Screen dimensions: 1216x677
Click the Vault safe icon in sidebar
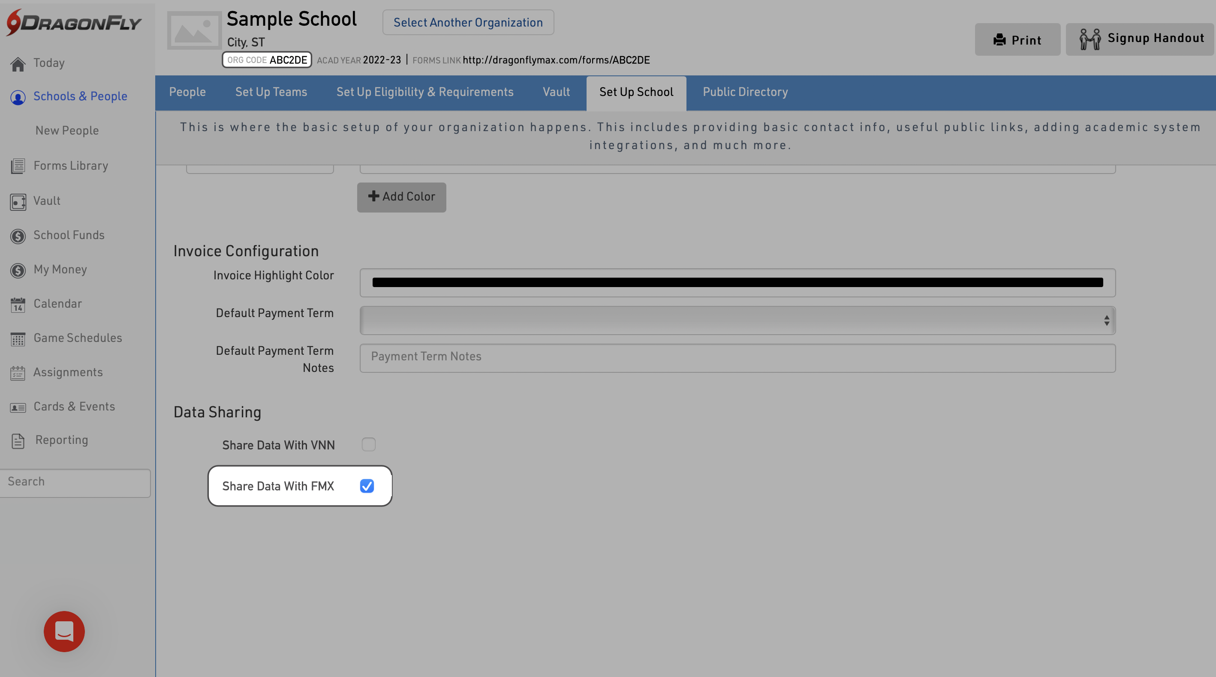point(18,201)
